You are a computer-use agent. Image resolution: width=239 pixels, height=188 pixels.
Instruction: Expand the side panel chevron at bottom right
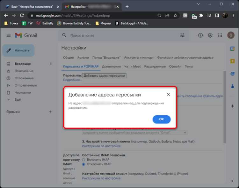(x=232, y=181)
